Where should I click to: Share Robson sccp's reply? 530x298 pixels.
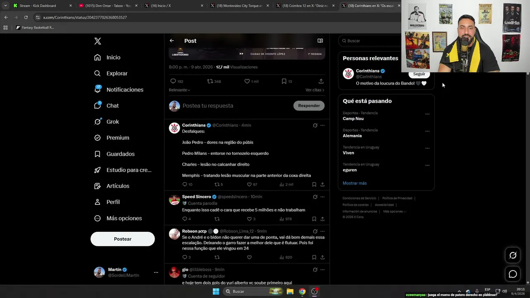point(323,257)
